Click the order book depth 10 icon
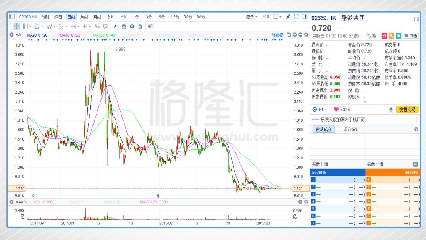Viewport: 426px width, 240px height. (415, 164)
